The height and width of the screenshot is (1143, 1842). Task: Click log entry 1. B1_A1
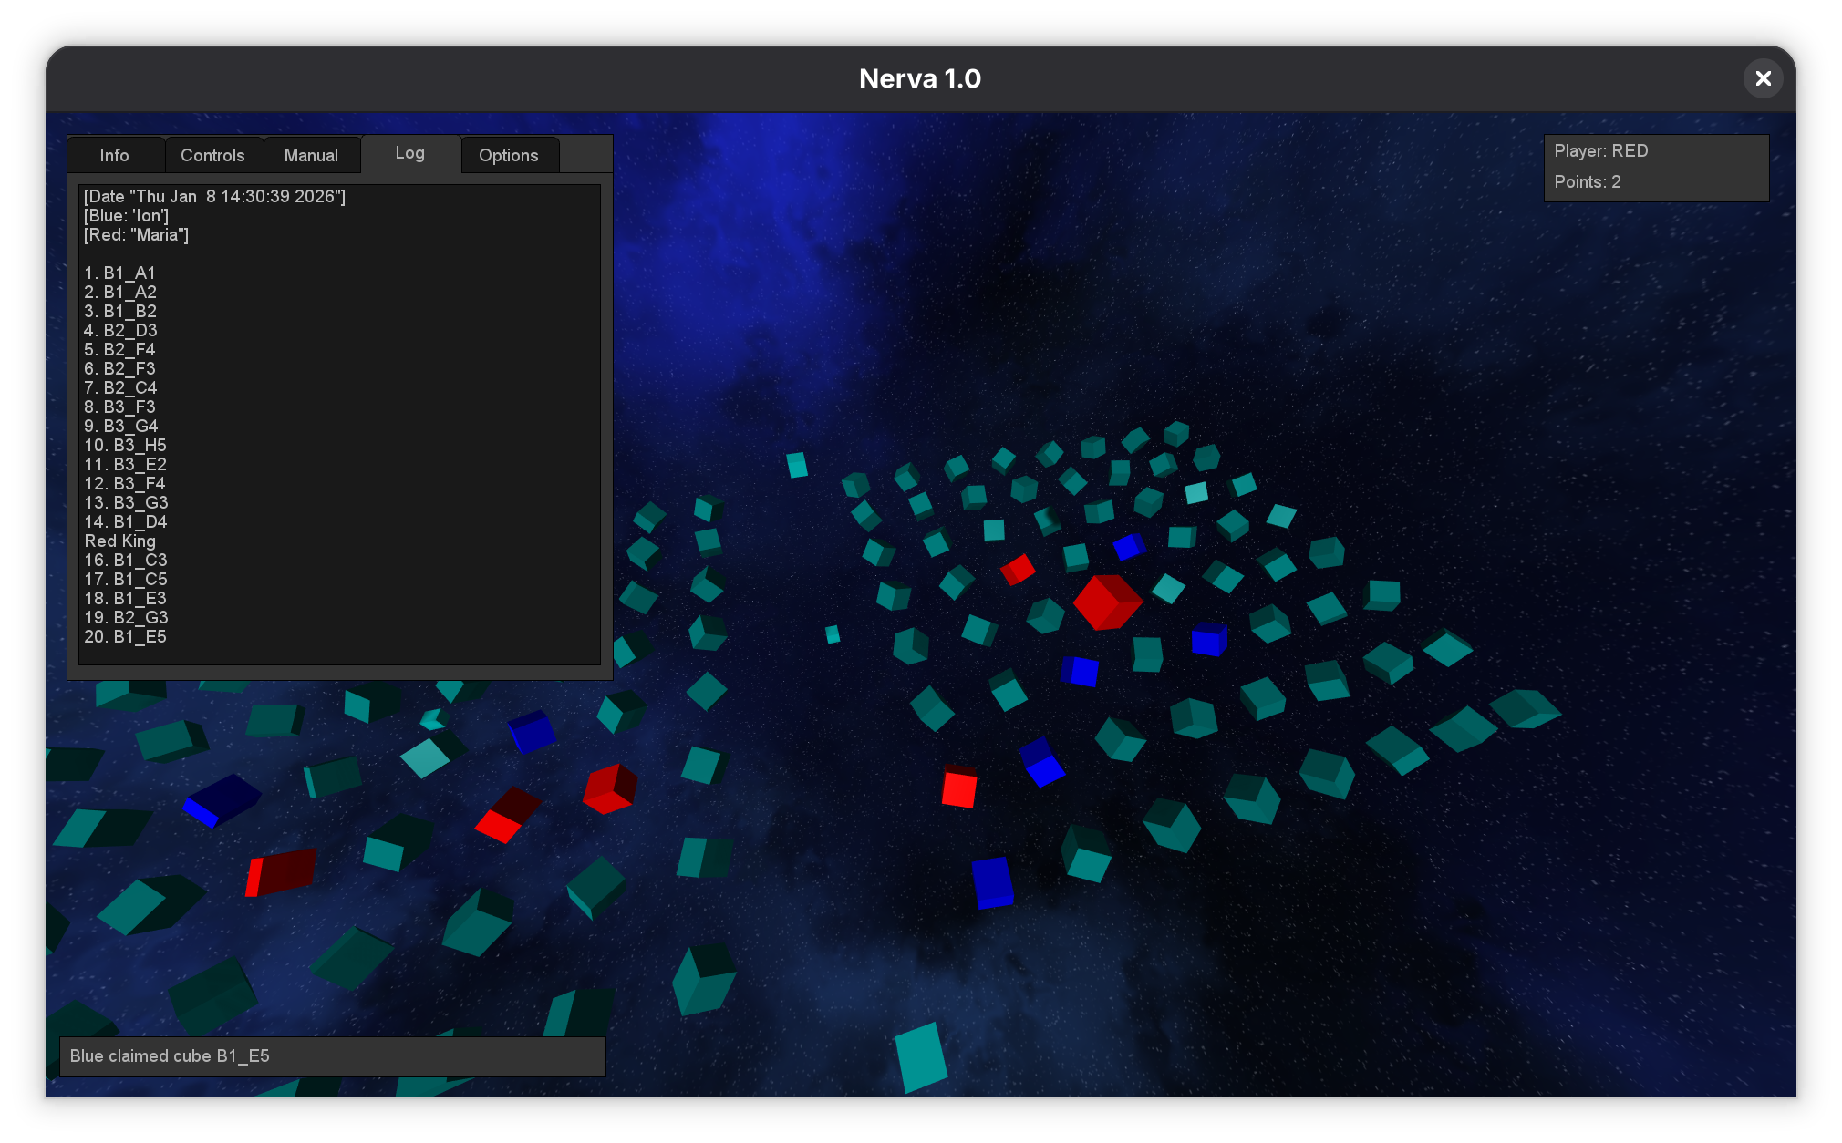(x=120, y=273)
